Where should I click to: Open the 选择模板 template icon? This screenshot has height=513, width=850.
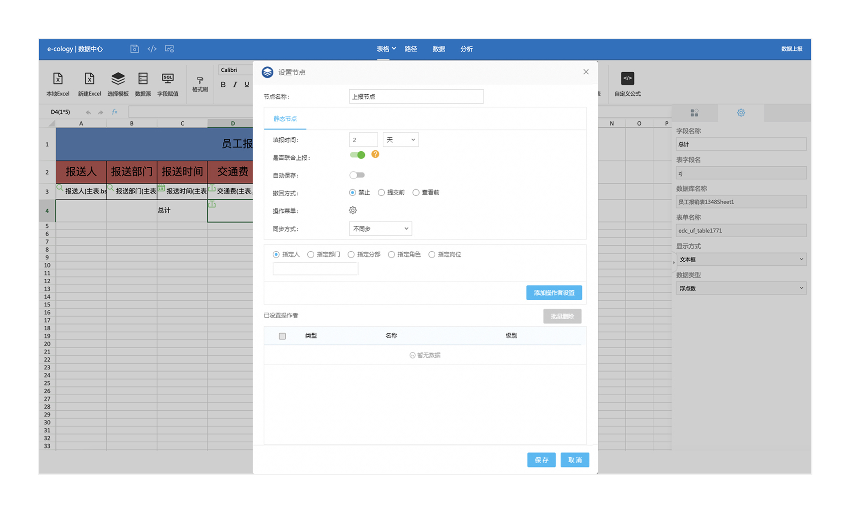[x=118, y=79]
